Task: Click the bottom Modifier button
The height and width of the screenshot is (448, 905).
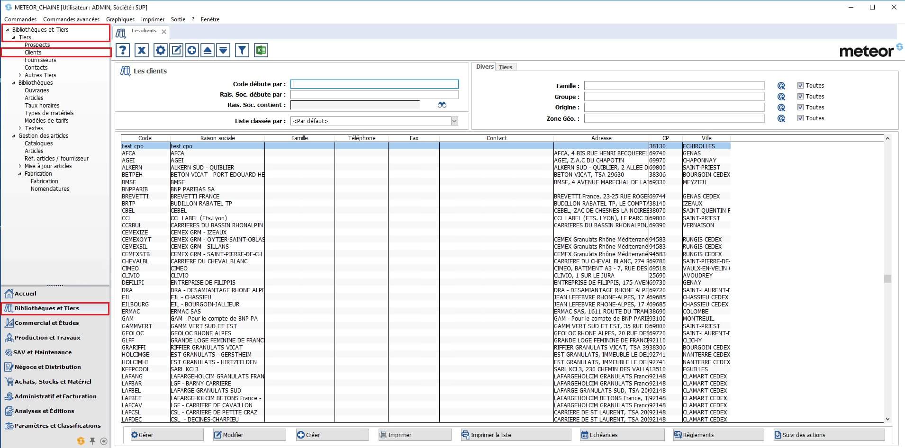Action: [249, 435]
